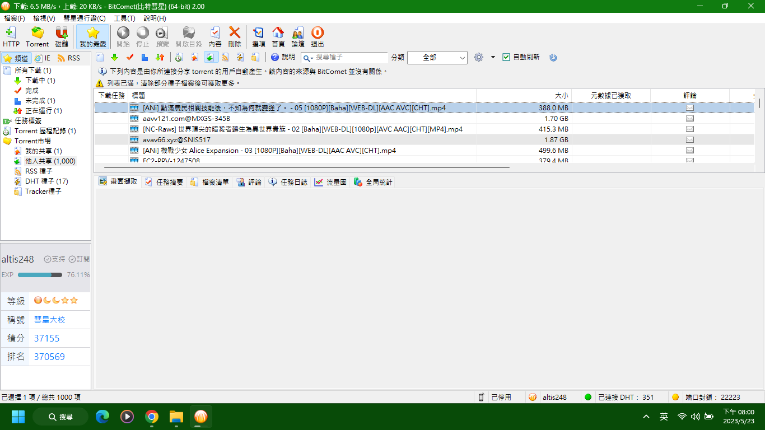Uncheck the 自動刷新 auto-refresh checkbox
The width and height of the screenshot is (765, 430).
tap(506, 57)
